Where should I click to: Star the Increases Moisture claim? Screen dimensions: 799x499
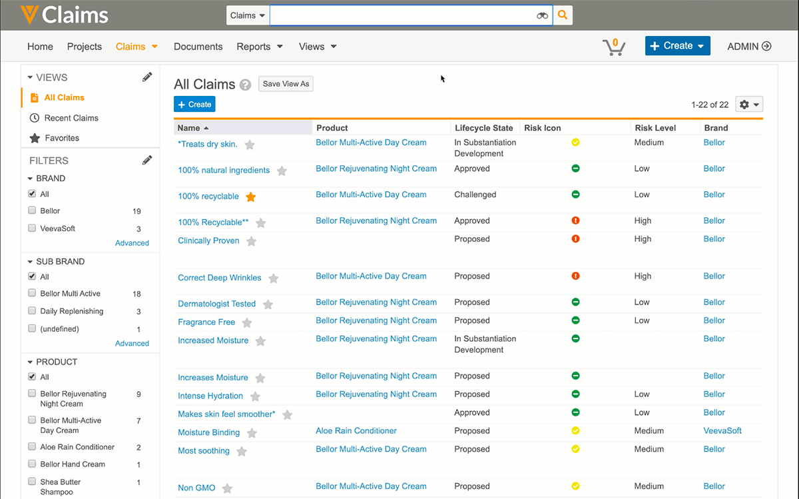260,378
